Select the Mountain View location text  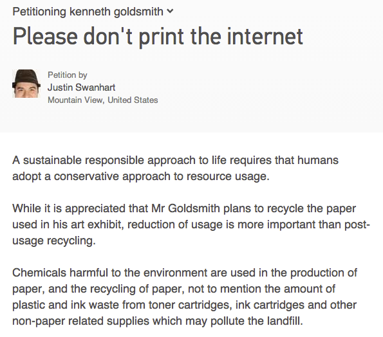click(x=75, y=100)
